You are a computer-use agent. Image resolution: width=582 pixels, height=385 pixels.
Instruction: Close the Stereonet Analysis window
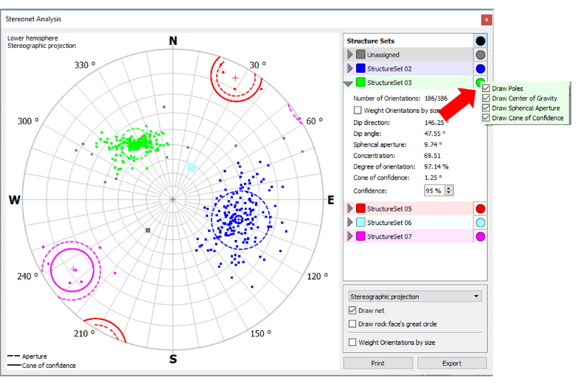486,20
